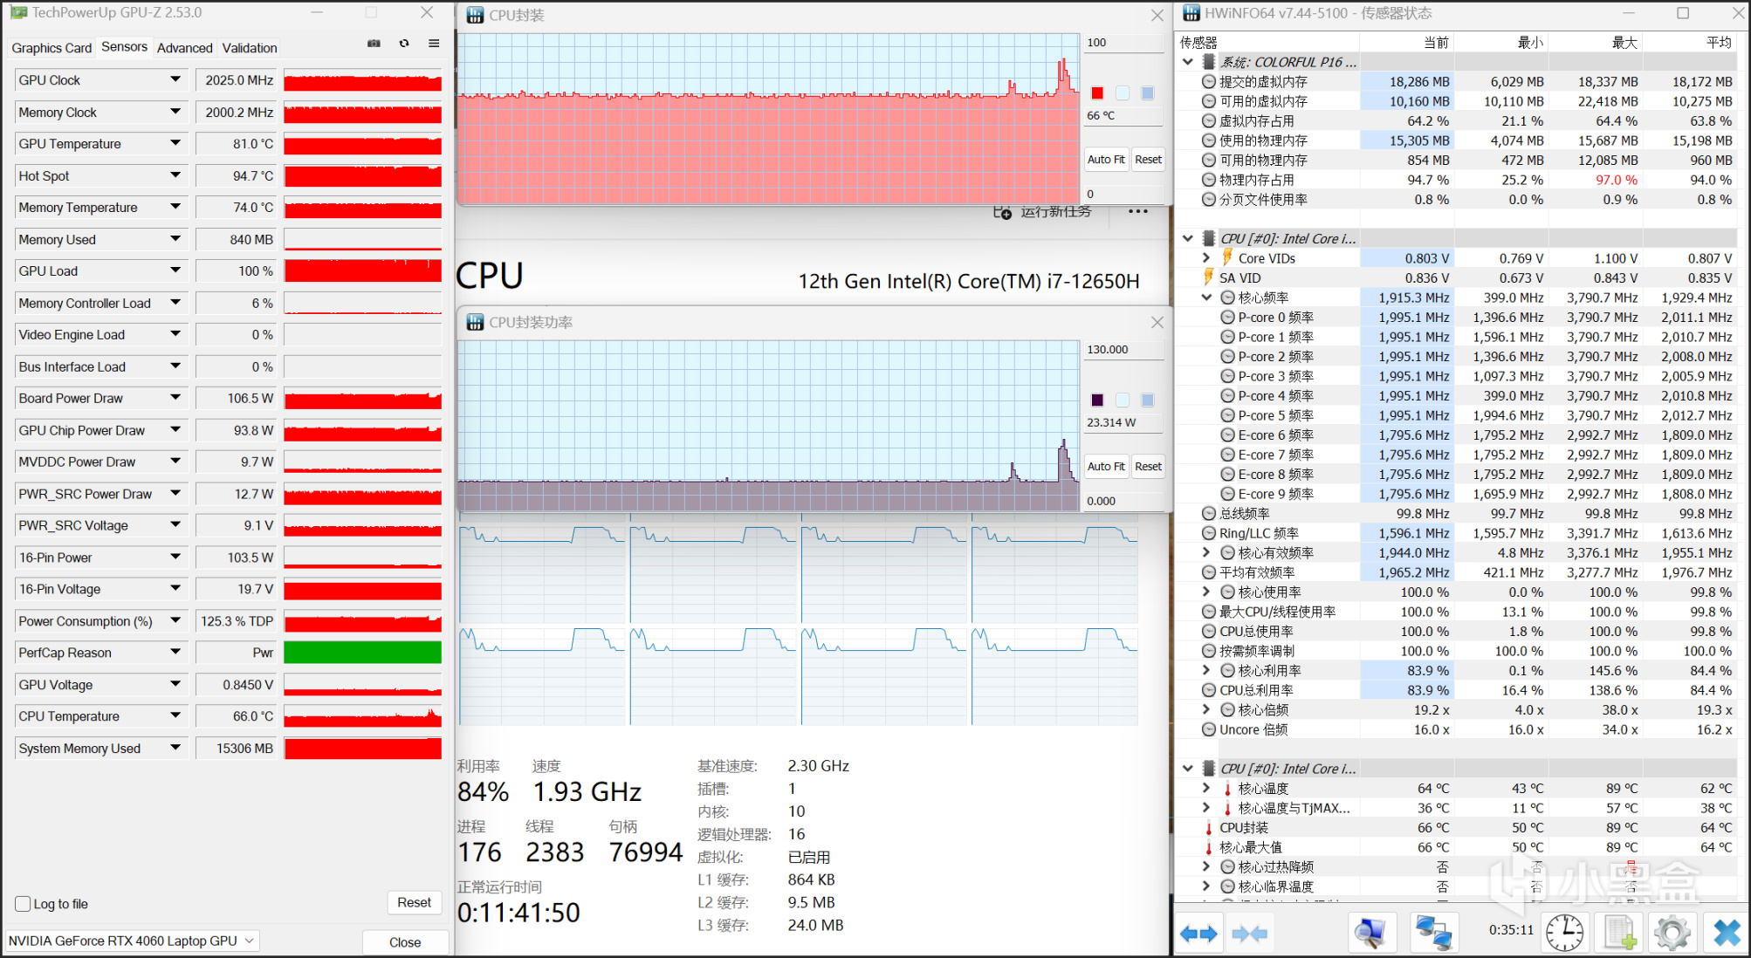Click HWiNFO expand columns arrows icon
Screen dimensions: 1751x958
point(1198,934)
